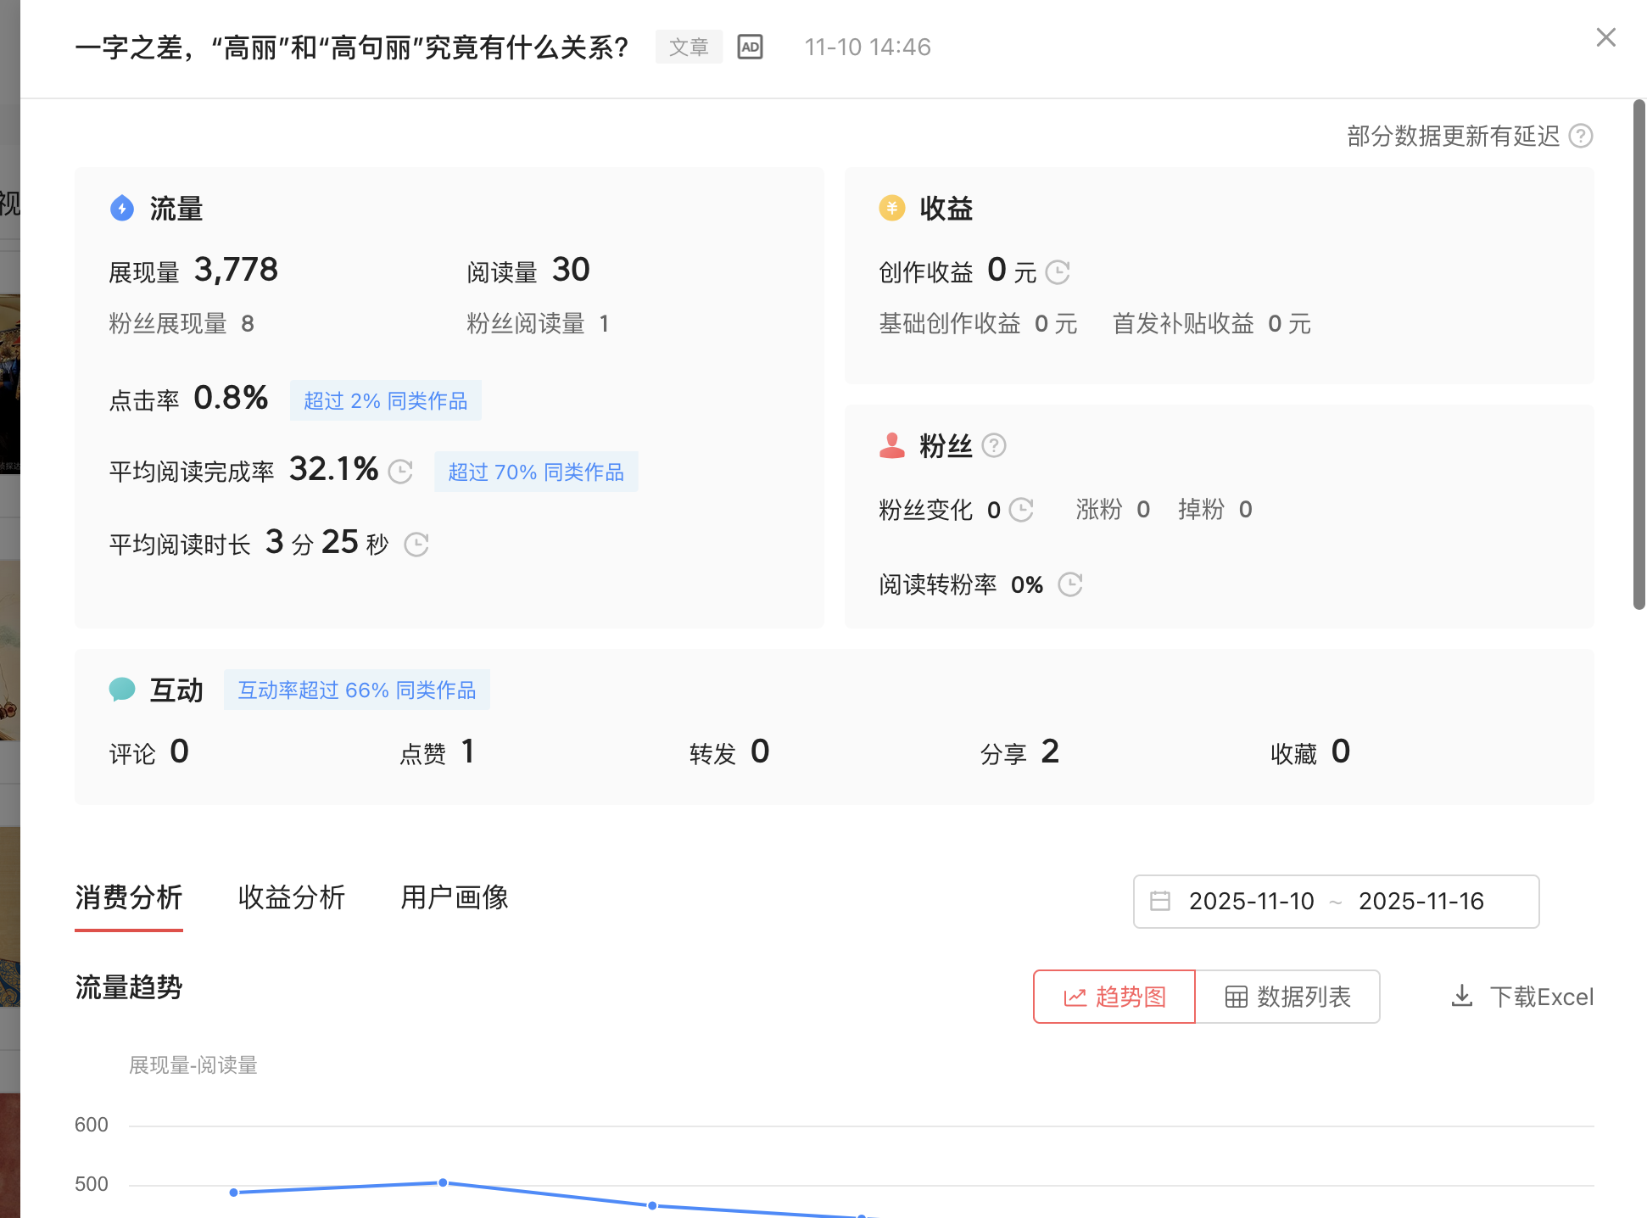
Task: Click the help icon beside 部分数据更新有延迟
Action: (x=1581, y=136)
